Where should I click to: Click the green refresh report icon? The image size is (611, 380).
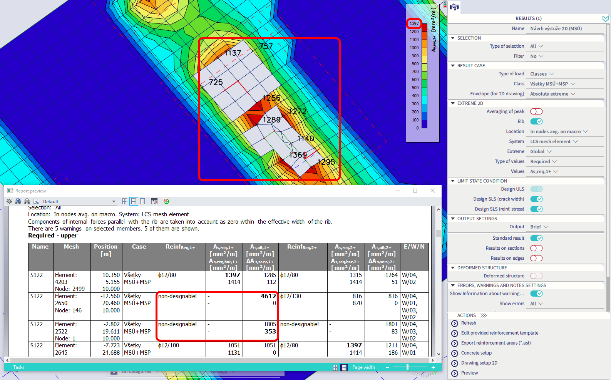point(166,201)
